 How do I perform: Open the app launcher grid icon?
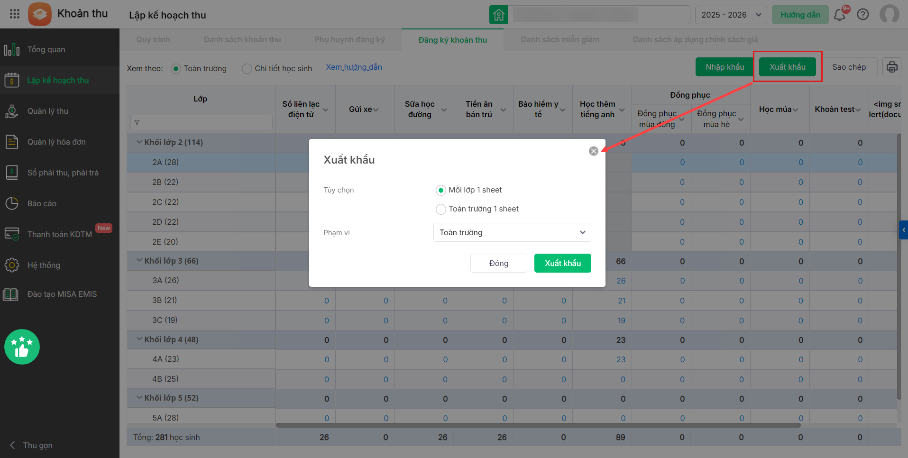pos(15,14)
